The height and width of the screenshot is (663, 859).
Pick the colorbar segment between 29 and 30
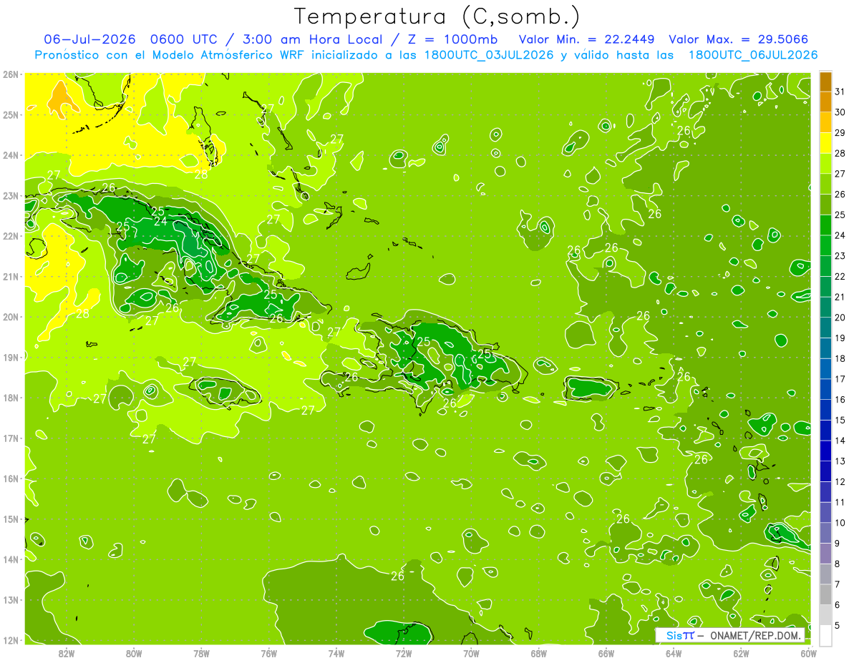pos(825,123)
